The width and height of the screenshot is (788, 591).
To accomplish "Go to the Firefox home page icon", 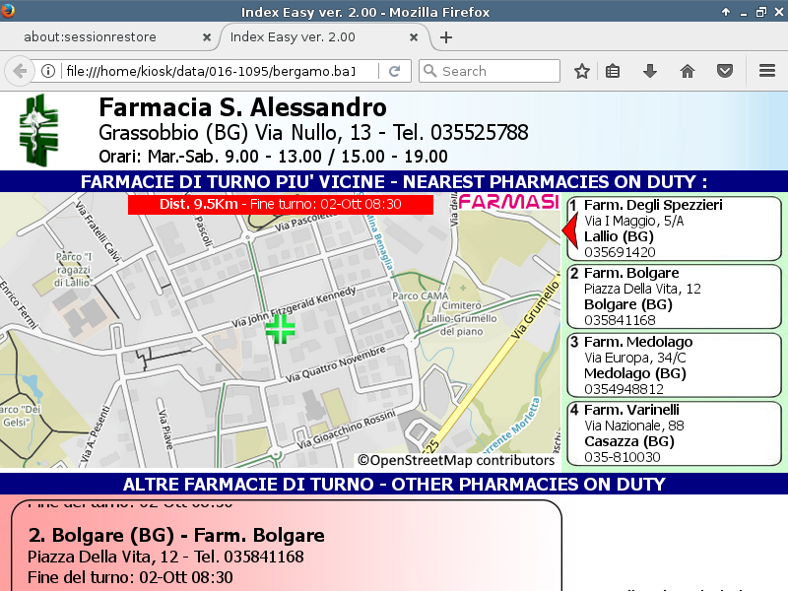I will 688,71.
